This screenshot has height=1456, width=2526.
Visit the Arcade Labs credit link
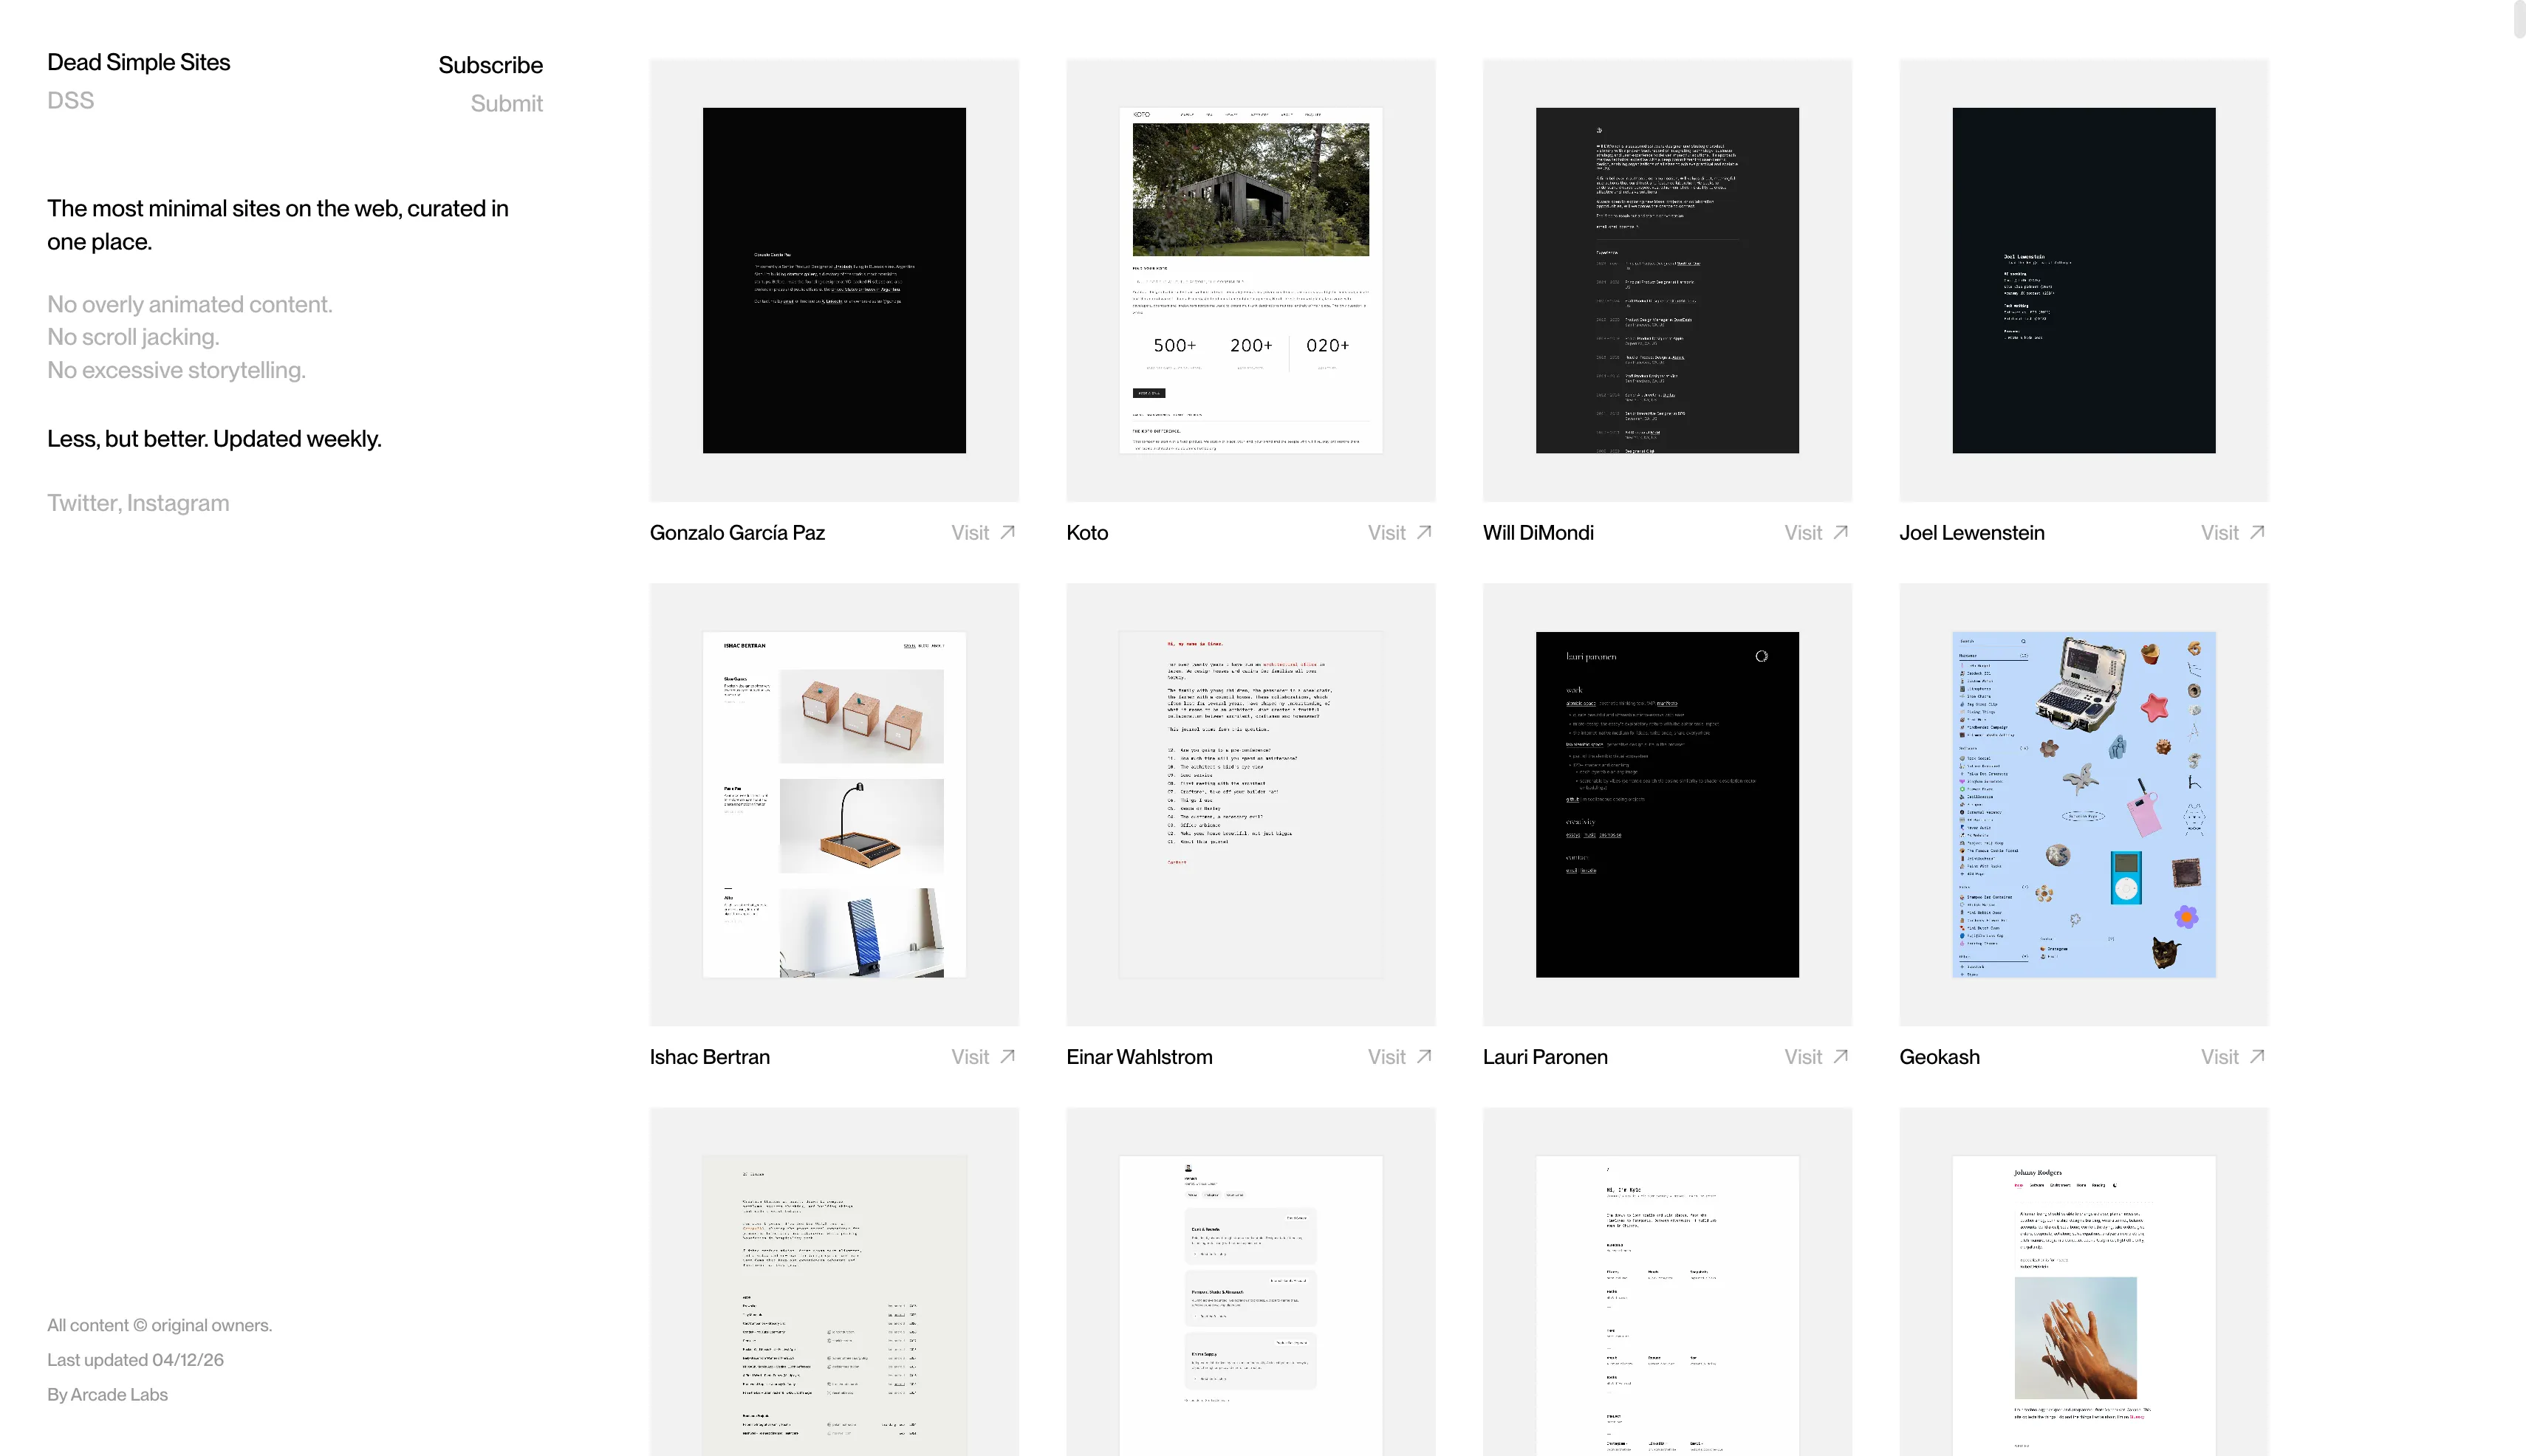(118, 1394)
